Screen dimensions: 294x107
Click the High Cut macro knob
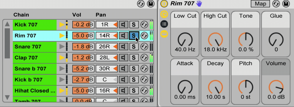[215, 39]
